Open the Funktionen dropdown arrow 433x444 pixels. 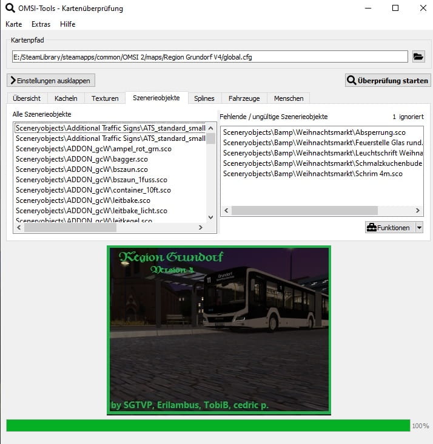[x=419, y=227]
